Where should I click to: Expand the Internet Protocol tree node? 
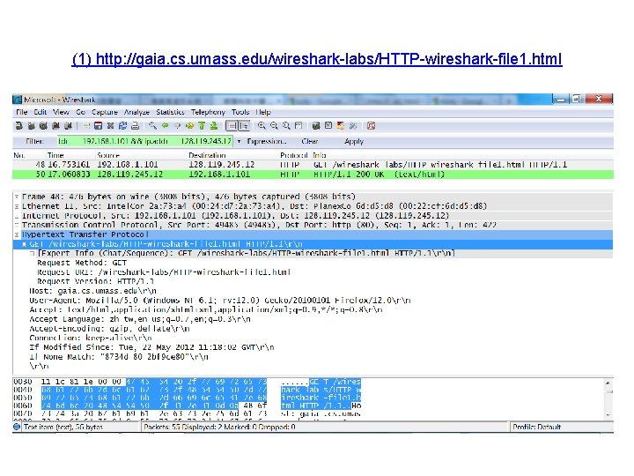tap(17, 216)
